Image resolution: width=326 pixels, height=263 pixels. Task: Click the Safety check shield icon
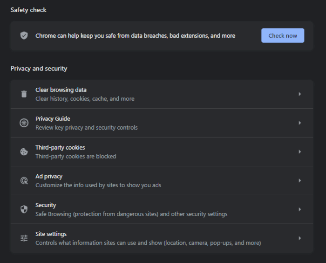tap(24, 35)
